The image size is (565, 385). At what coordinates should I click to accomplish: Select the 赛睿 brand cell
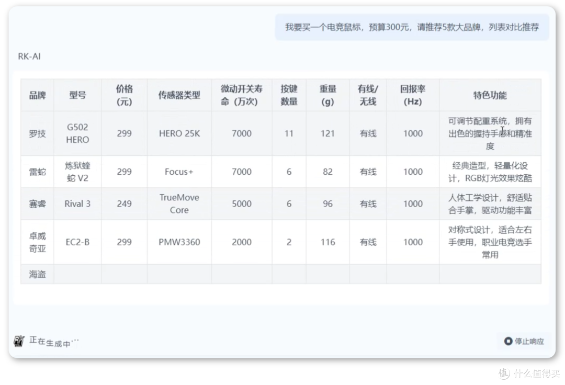[x=38, y=204]
